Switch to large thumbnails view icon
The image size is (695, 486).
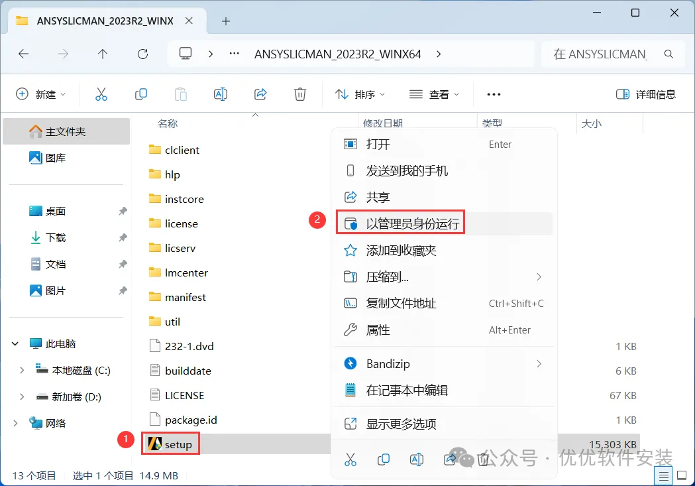682,476
